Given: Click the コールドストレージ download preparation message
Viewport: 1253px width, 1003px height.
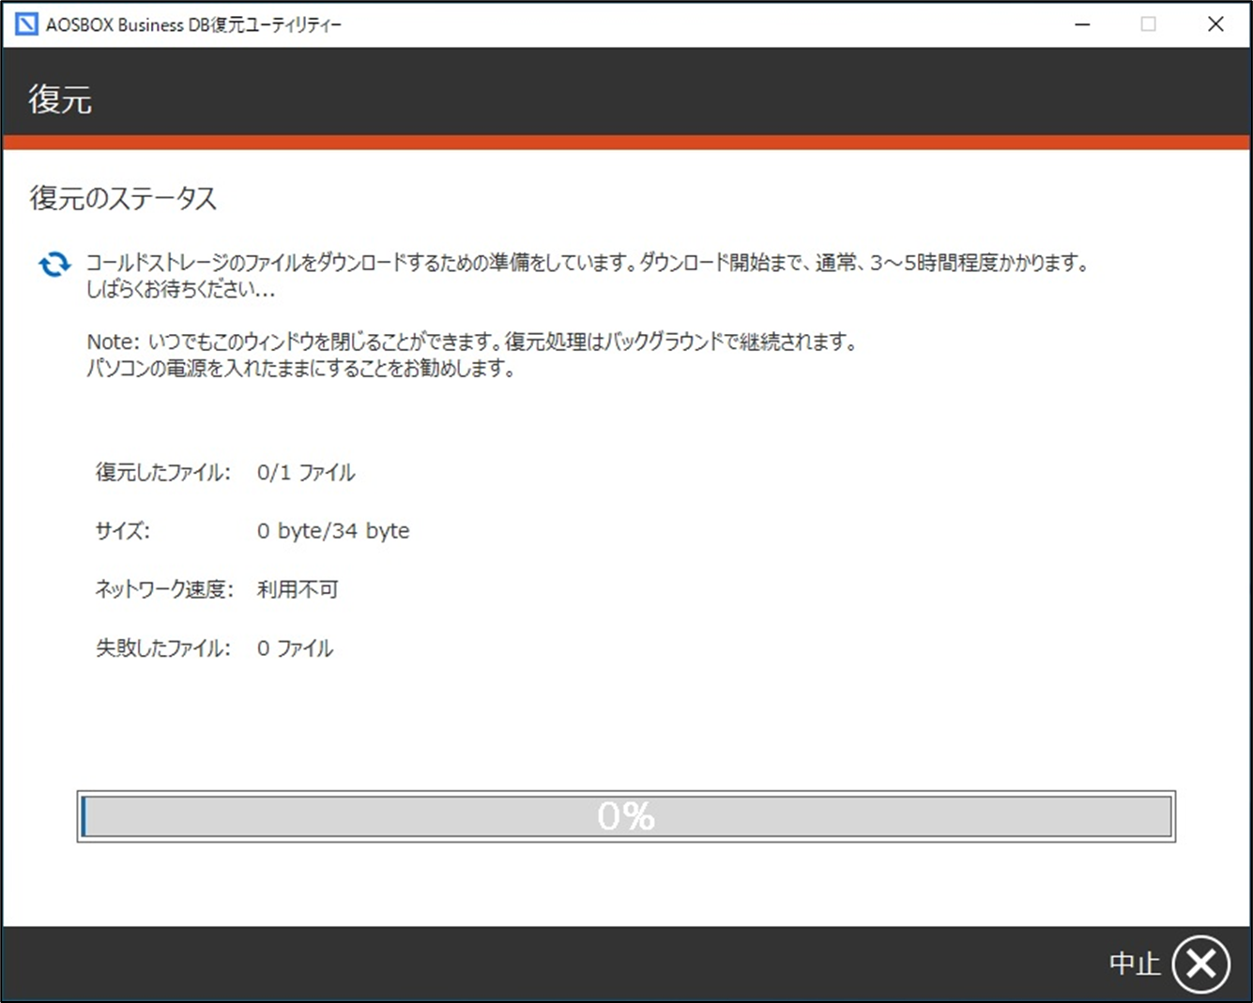Looking at the screenshot, I should click(588, 263).
